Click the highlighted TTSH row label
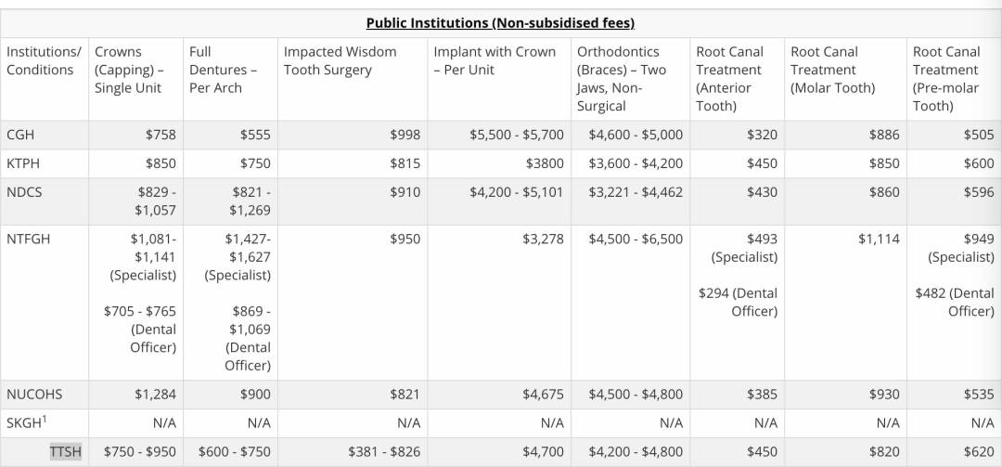This screenshot has width=1002, height=467. pos(66,452)
